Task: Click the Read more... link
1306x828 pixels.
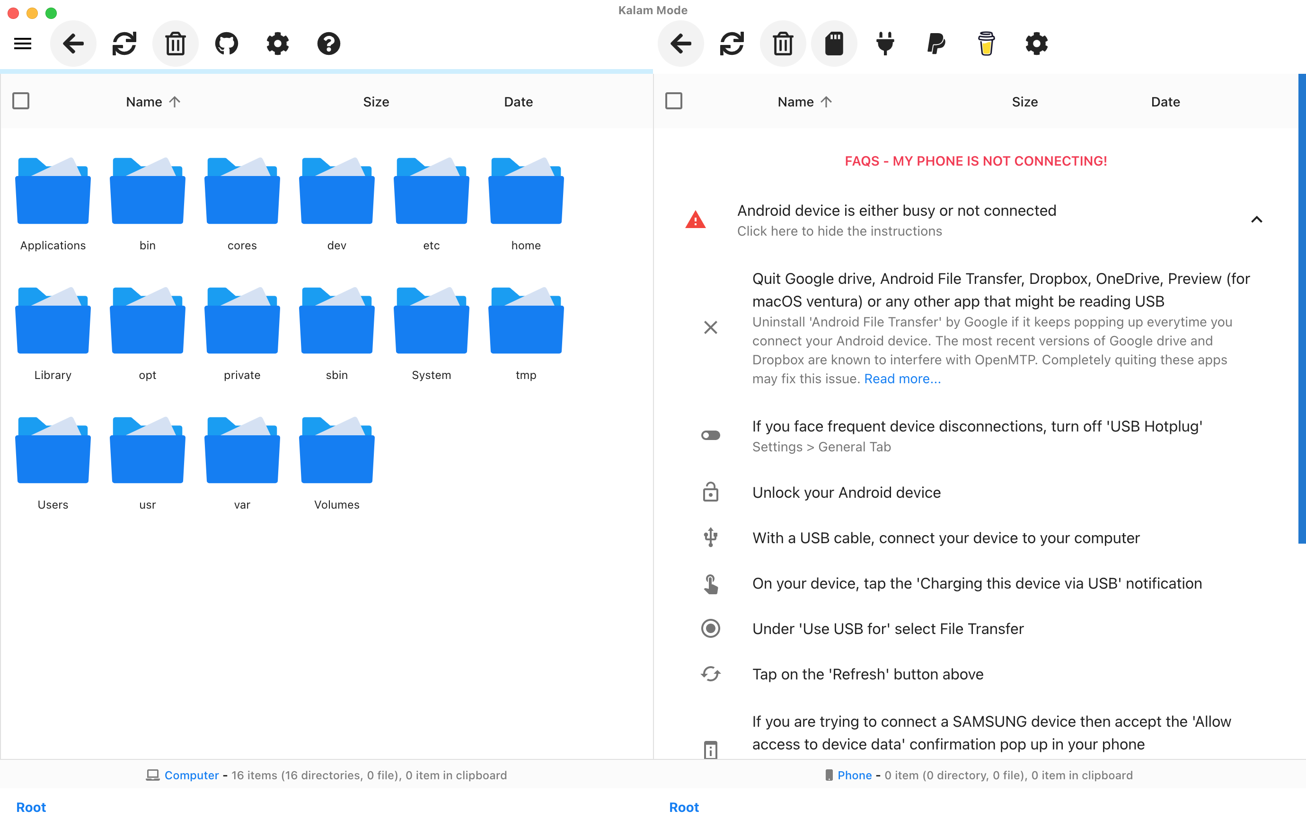Action: tap(902, 379)
